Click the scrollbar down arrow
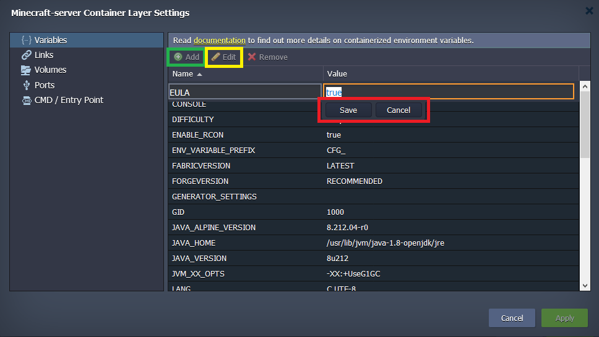Image resolution: width=599 pixels, height=337 pixels. [x=585, y=285]
